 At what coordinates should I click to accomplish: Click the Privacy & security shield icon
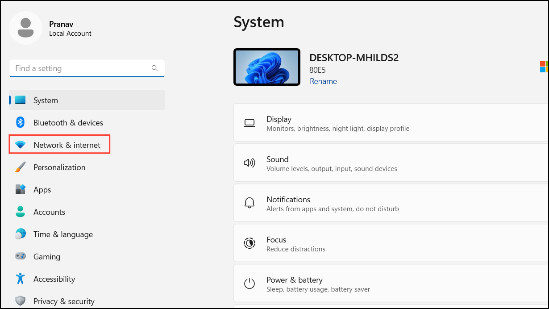point(20,301)
